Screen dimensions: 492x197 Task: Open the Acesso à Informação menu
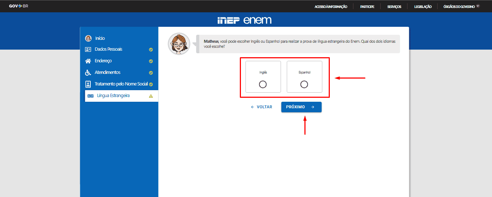pos(331,7)
